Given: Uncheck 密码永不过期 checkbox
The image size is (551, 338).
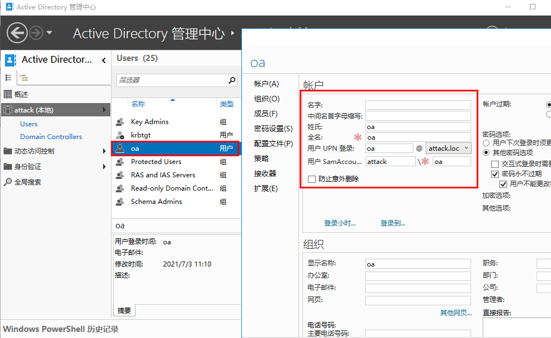Looking at the screenshot, I should 495,174.
